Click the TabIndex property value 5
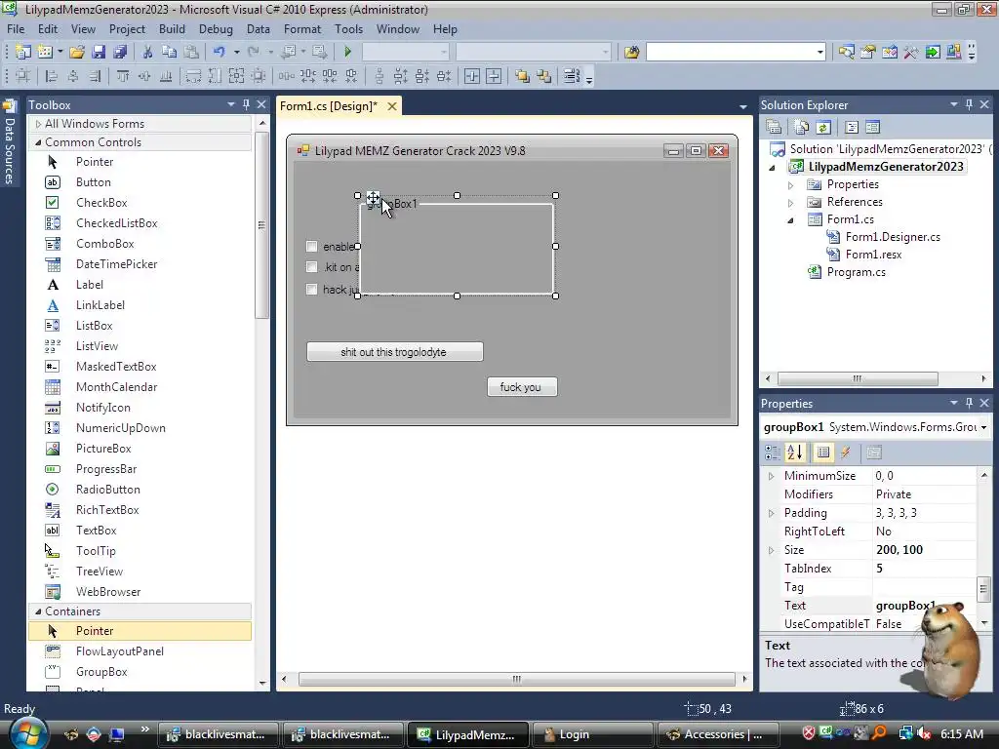999x749 pixels. click(x=924, y=569)
